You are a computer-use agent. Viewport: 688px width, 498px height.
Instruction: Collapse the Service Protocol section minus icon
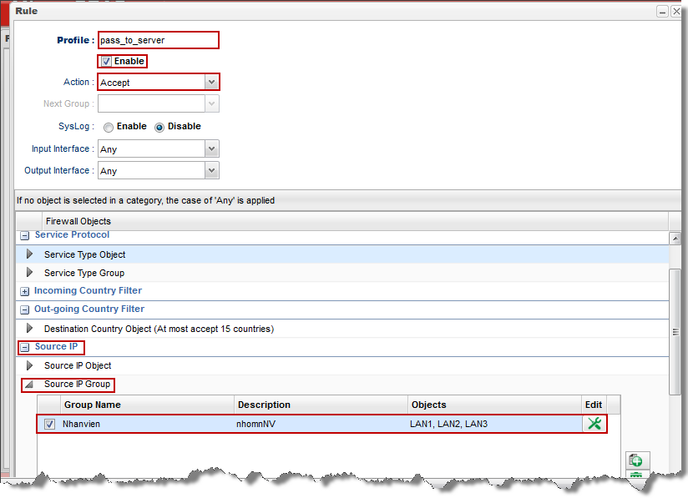point(25,235)
